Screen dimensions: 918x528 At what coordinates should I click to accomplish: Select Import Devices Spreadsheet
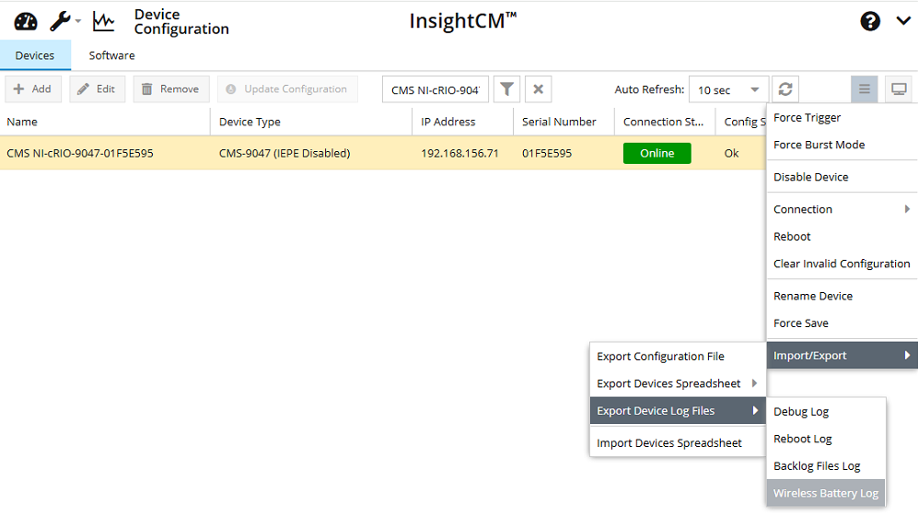[x=678, y=443]
